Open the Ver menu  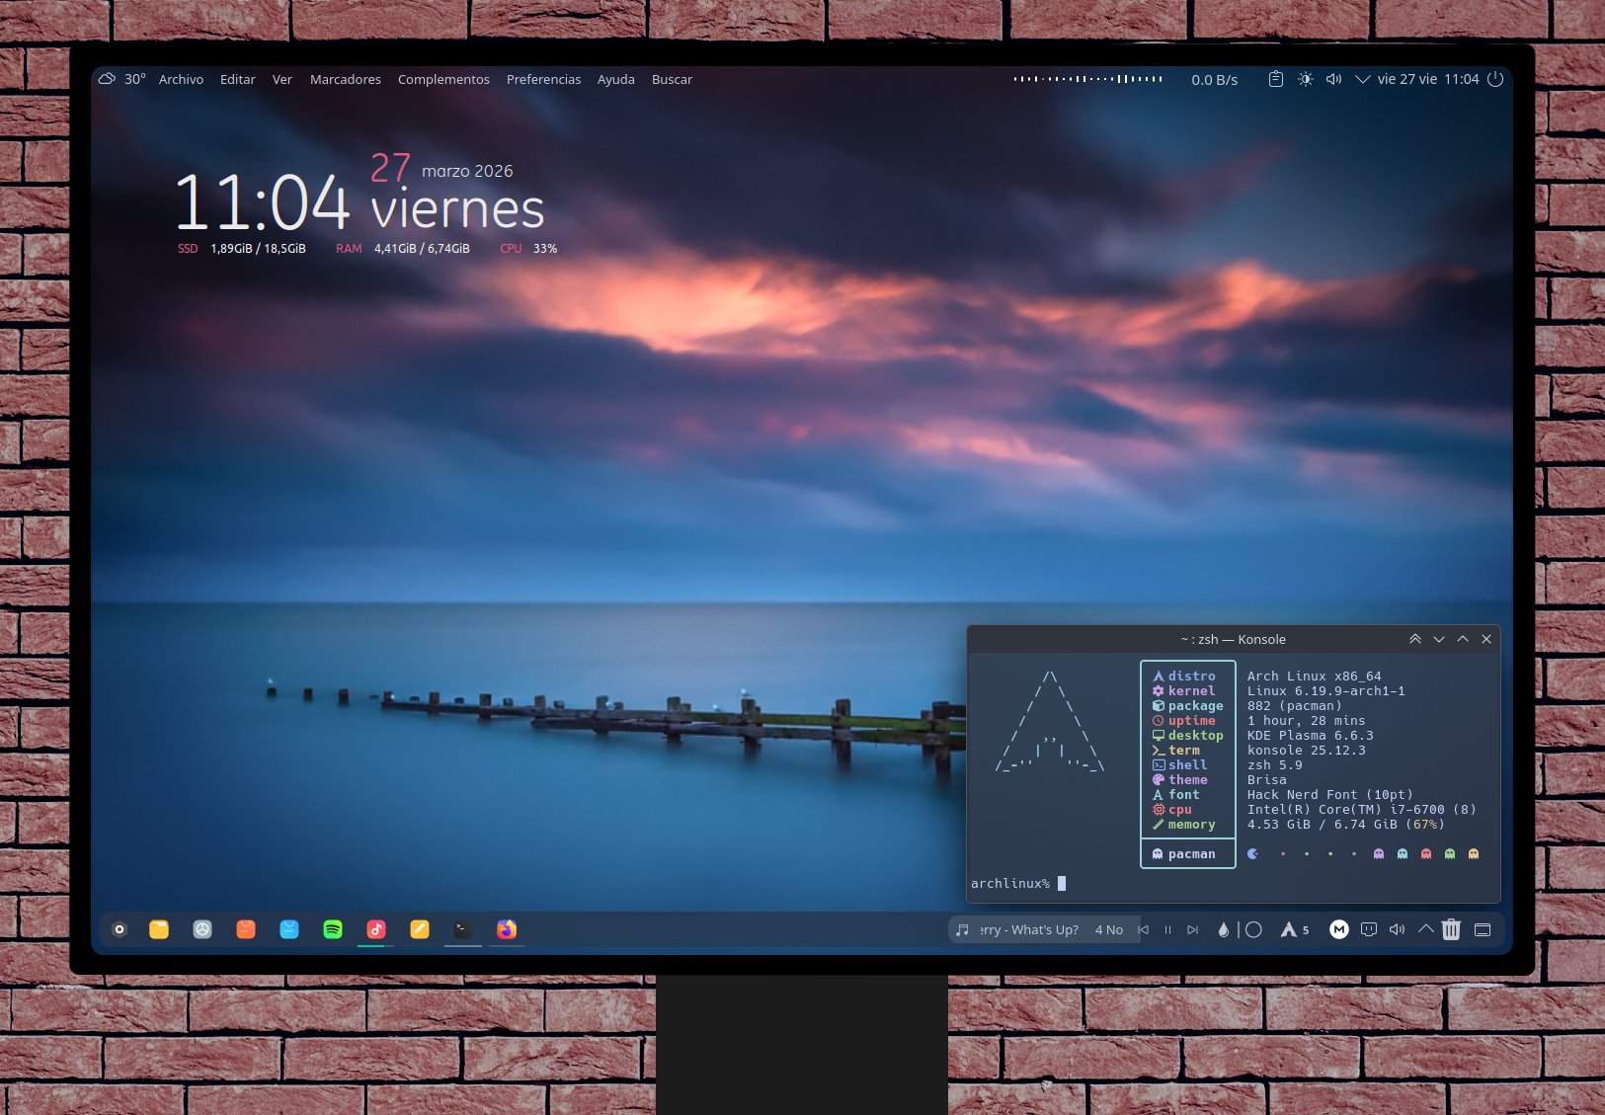coord(282,79)
